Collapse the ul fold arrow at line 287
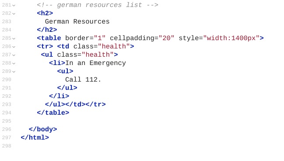The width and height of the screenshot is (284, 161). click(x=14, y=55)
